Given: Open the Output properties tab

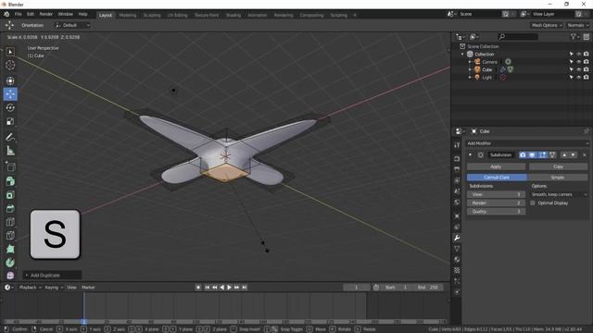Looking at the screenshot, I should 457,169.
